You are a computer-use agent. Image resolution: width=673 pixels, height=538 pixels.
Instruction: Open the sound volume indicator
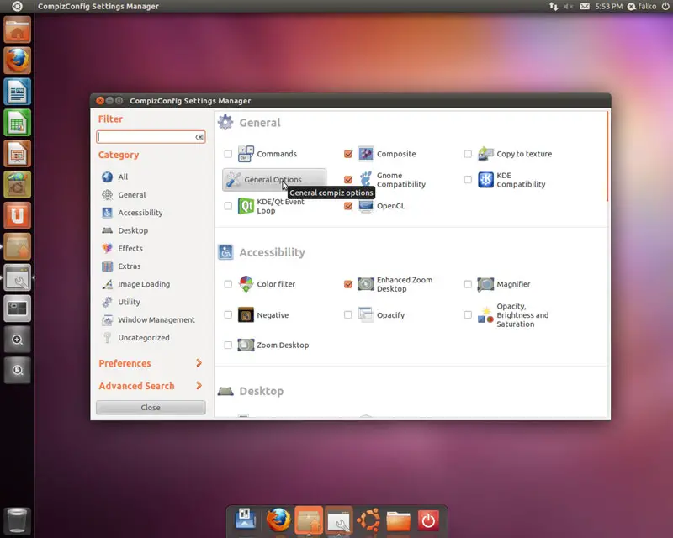[x=569, y=6]
